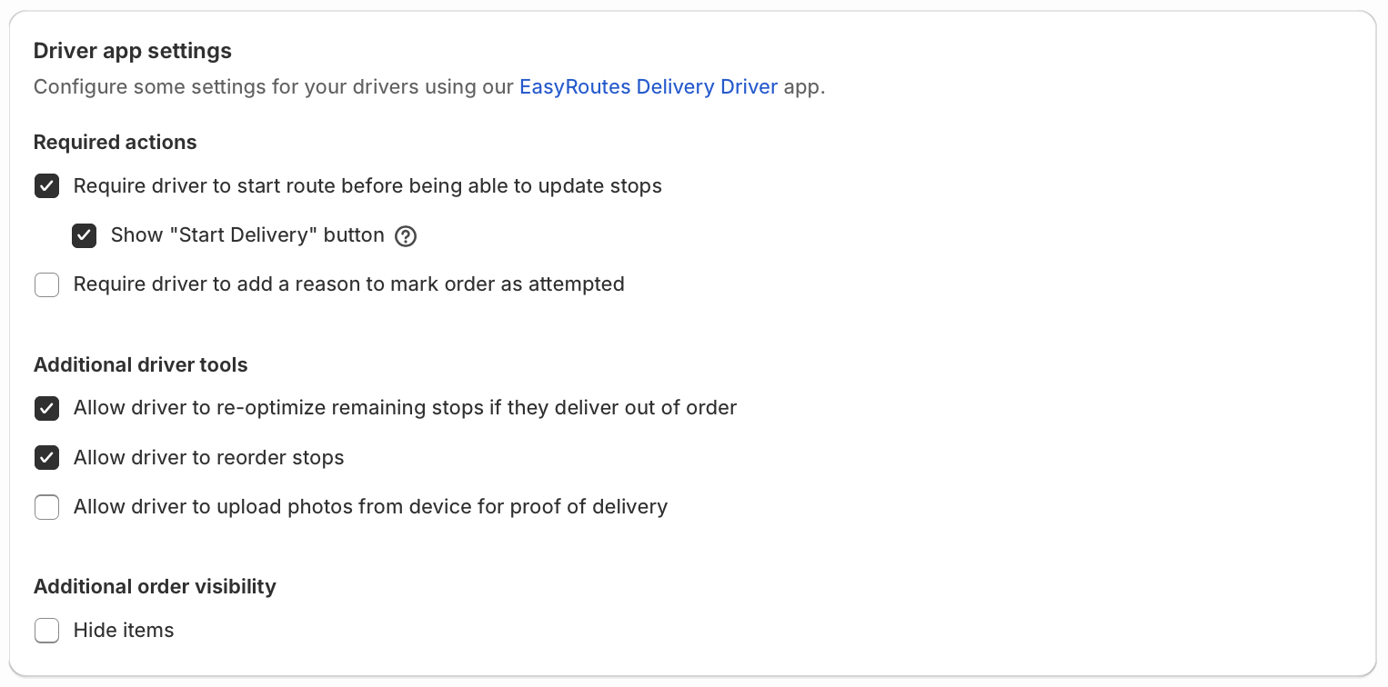
Task: Click the re-optimize remaining stops label text
Action: [405, 408]
